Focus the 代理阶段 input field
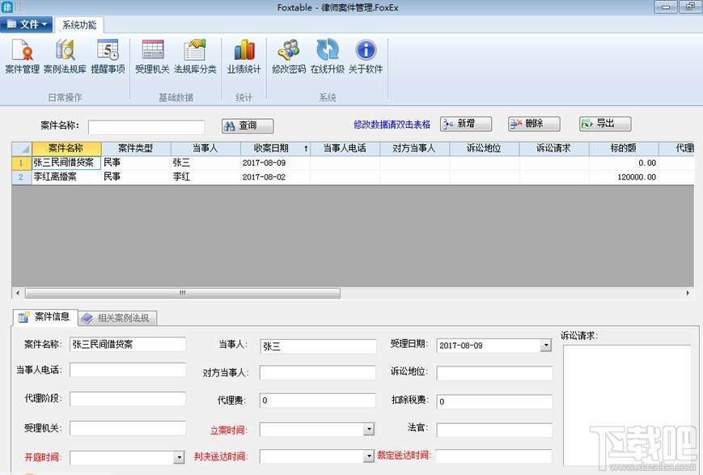703x475 pixels. tap(128, 399)
